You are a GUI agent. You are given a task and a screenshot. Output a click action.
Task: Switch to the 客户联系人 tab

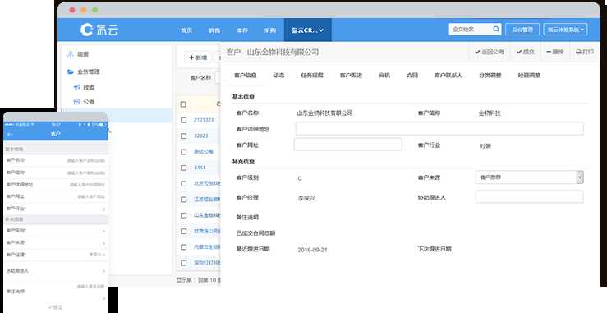(448, 76)
